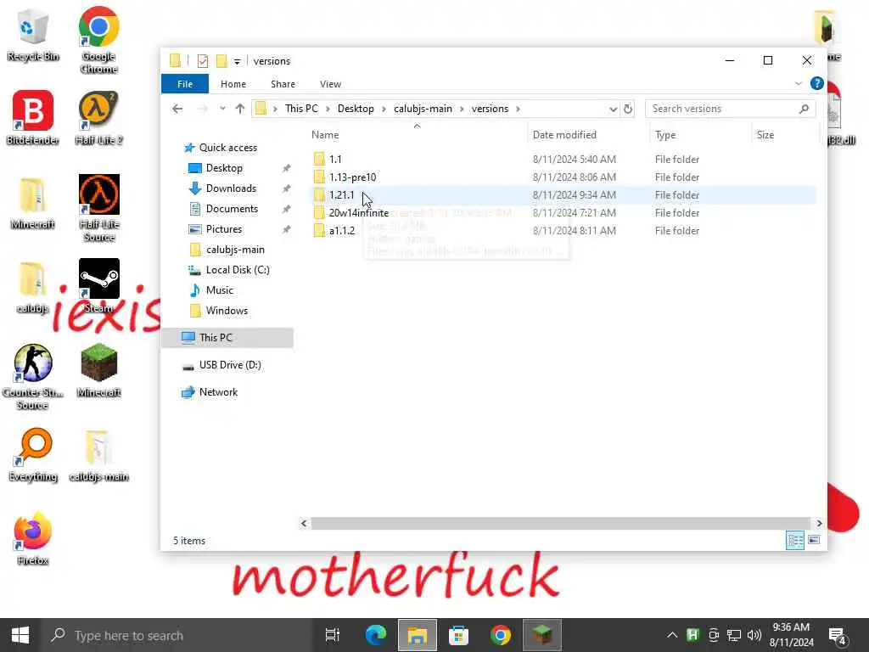Select the Half Life 2 desktop shortcut

(x=98, y=117)
